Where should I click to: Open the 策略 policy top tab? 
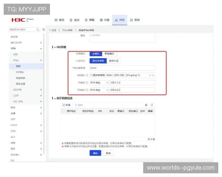click(x=90, y=20)
